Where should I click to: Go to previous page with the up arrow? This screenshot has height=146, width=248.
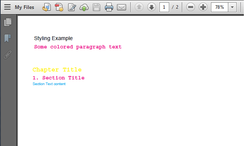coord(139,7)
